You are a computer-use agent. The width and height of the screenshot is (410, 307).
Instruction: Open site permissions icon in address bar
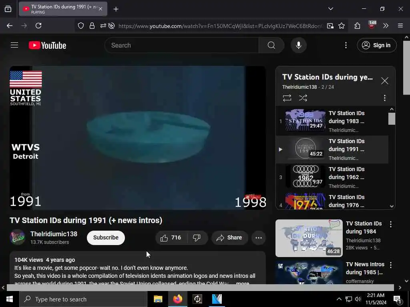point(103,26)
